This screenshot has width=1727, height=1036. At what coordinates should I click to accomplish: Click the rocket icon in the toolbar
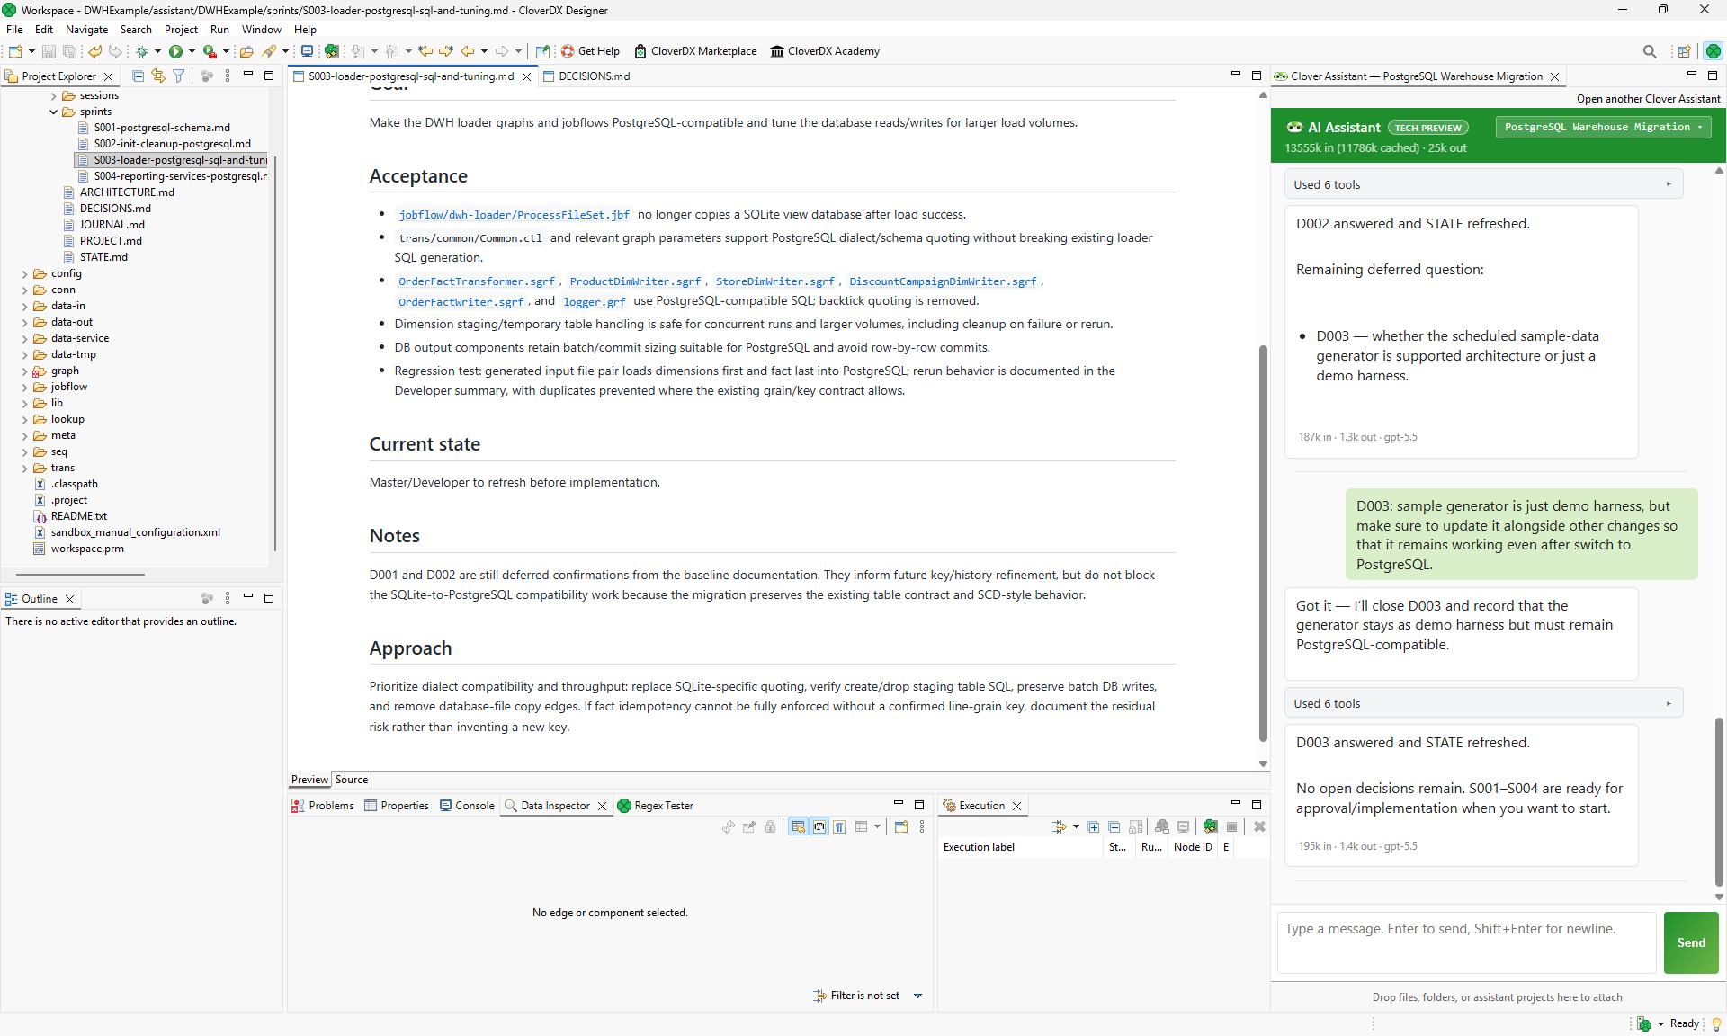(269, 51)
